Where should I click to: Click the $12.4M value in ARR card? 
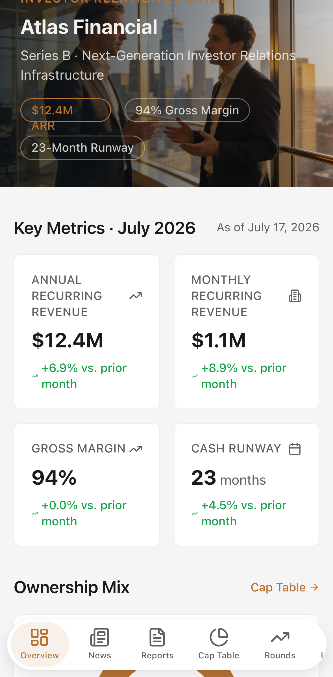pyautogui.click(x=68, y=340)
